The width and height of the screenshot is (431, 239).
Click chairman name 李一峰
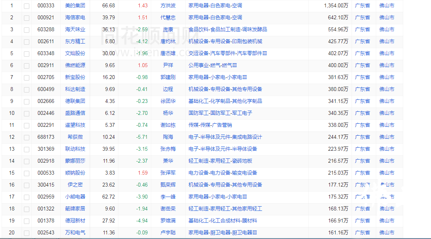coord(168,197)
